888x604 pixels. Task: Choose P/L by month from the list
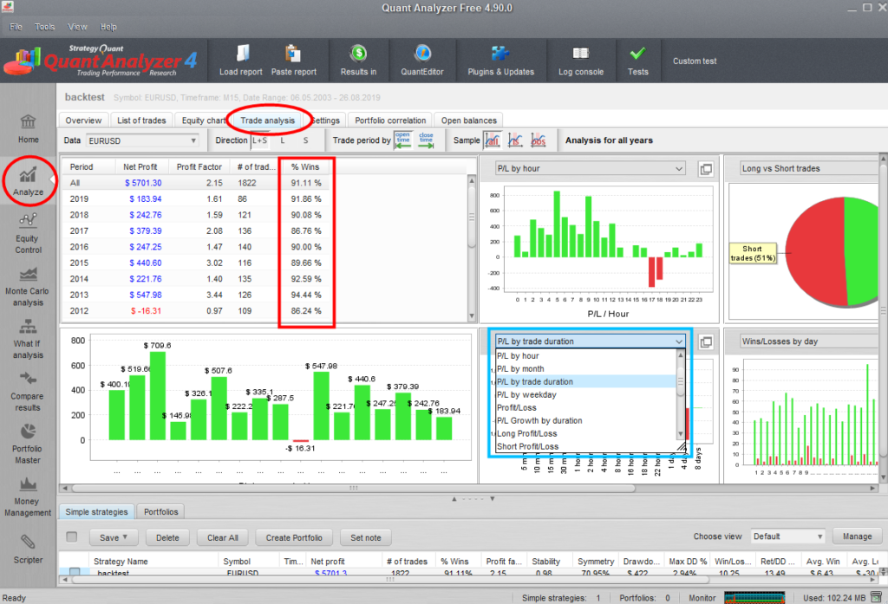[x=586, y=368]
